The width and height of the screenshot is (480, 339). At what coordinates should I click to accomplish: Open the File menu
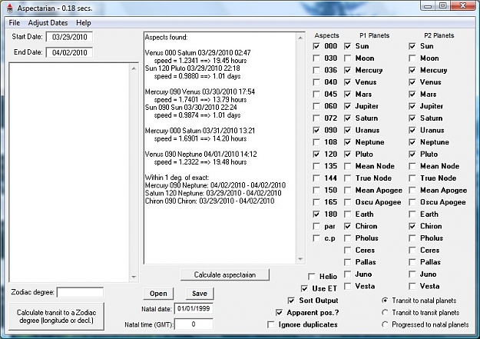(x=14, y=23)
